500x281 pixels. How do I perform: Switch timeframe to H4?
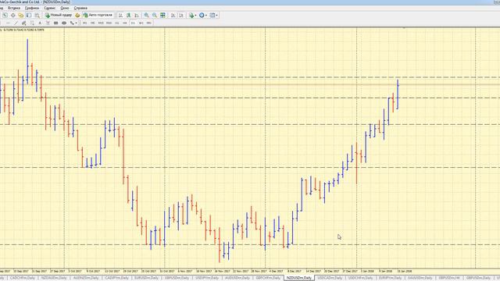tap(125, 23)
